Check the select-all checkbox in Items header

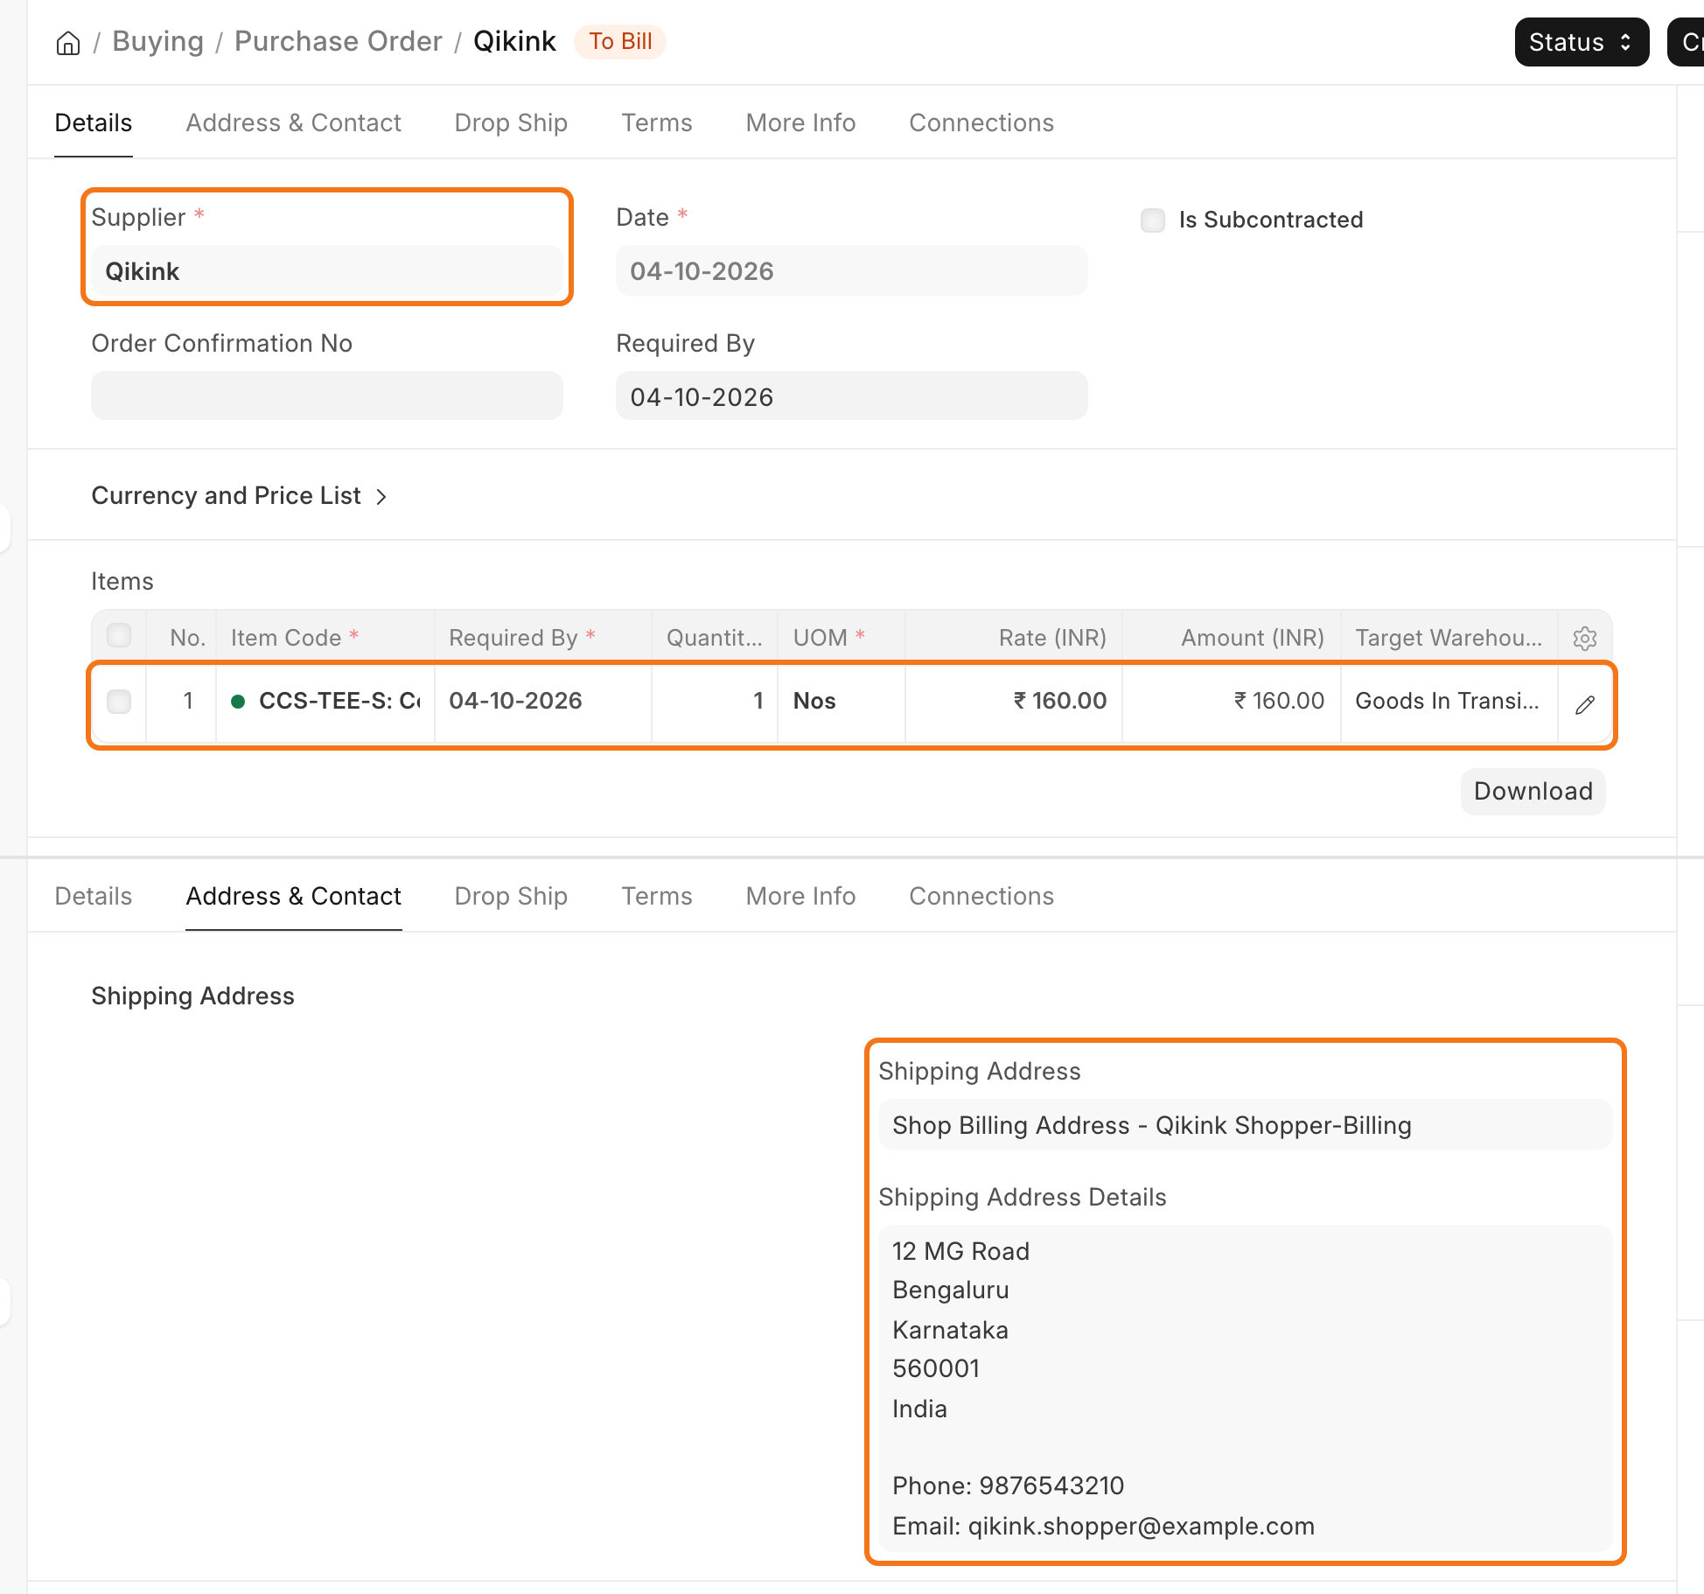119,636
